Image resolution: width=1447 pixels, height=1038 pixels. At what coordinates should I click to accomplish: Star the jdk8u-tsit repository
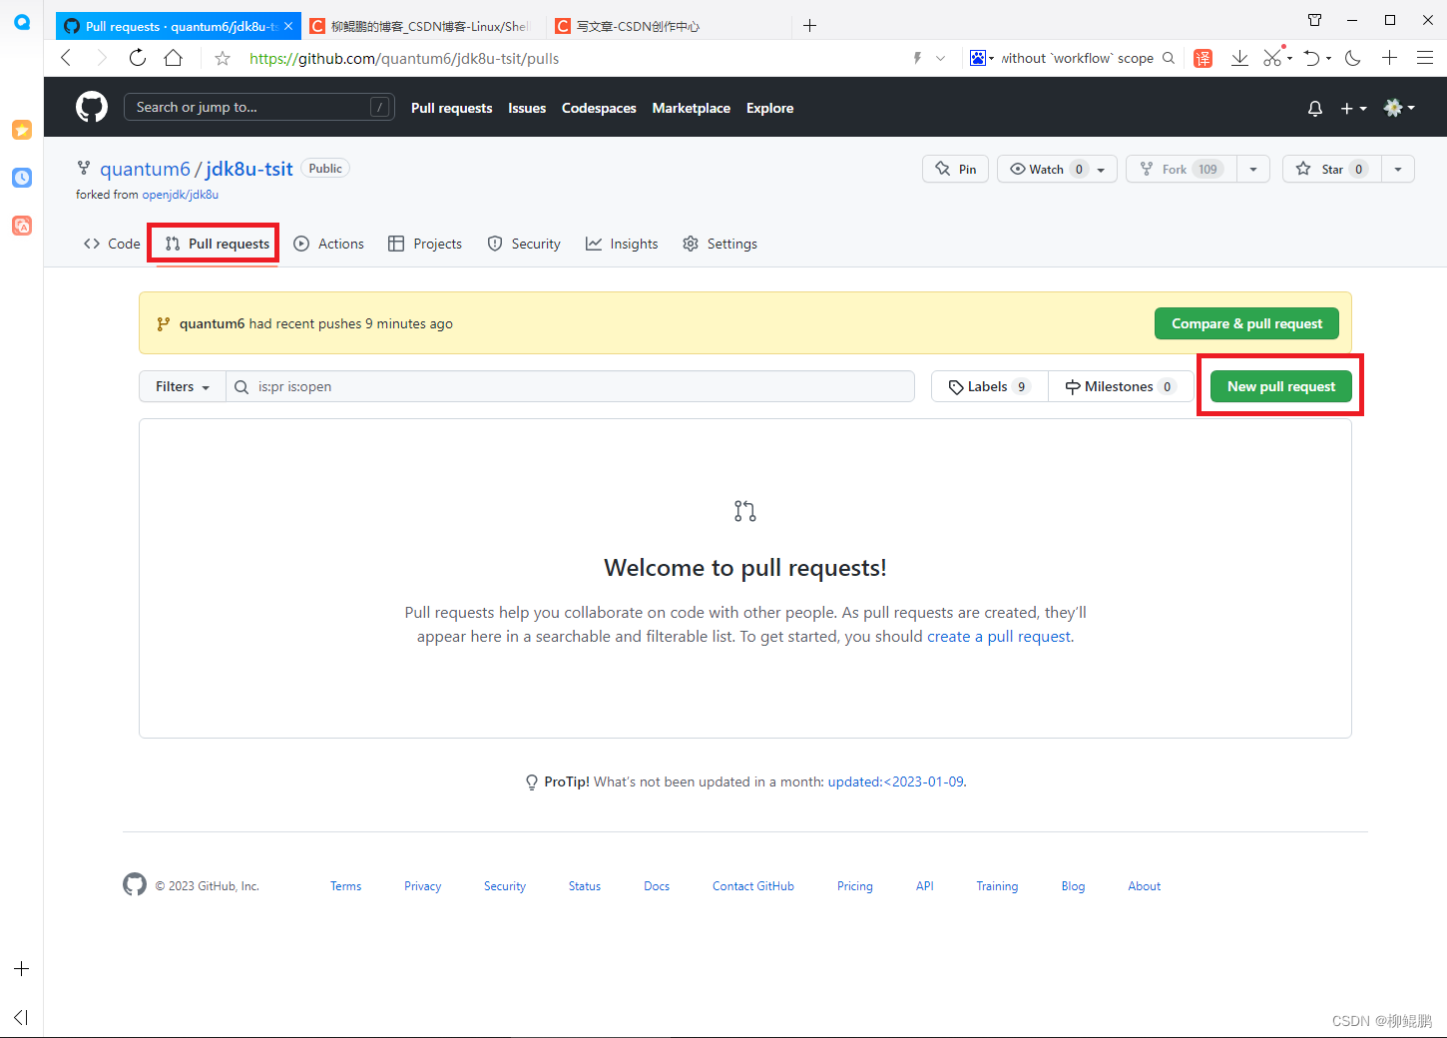(1331, 169)
